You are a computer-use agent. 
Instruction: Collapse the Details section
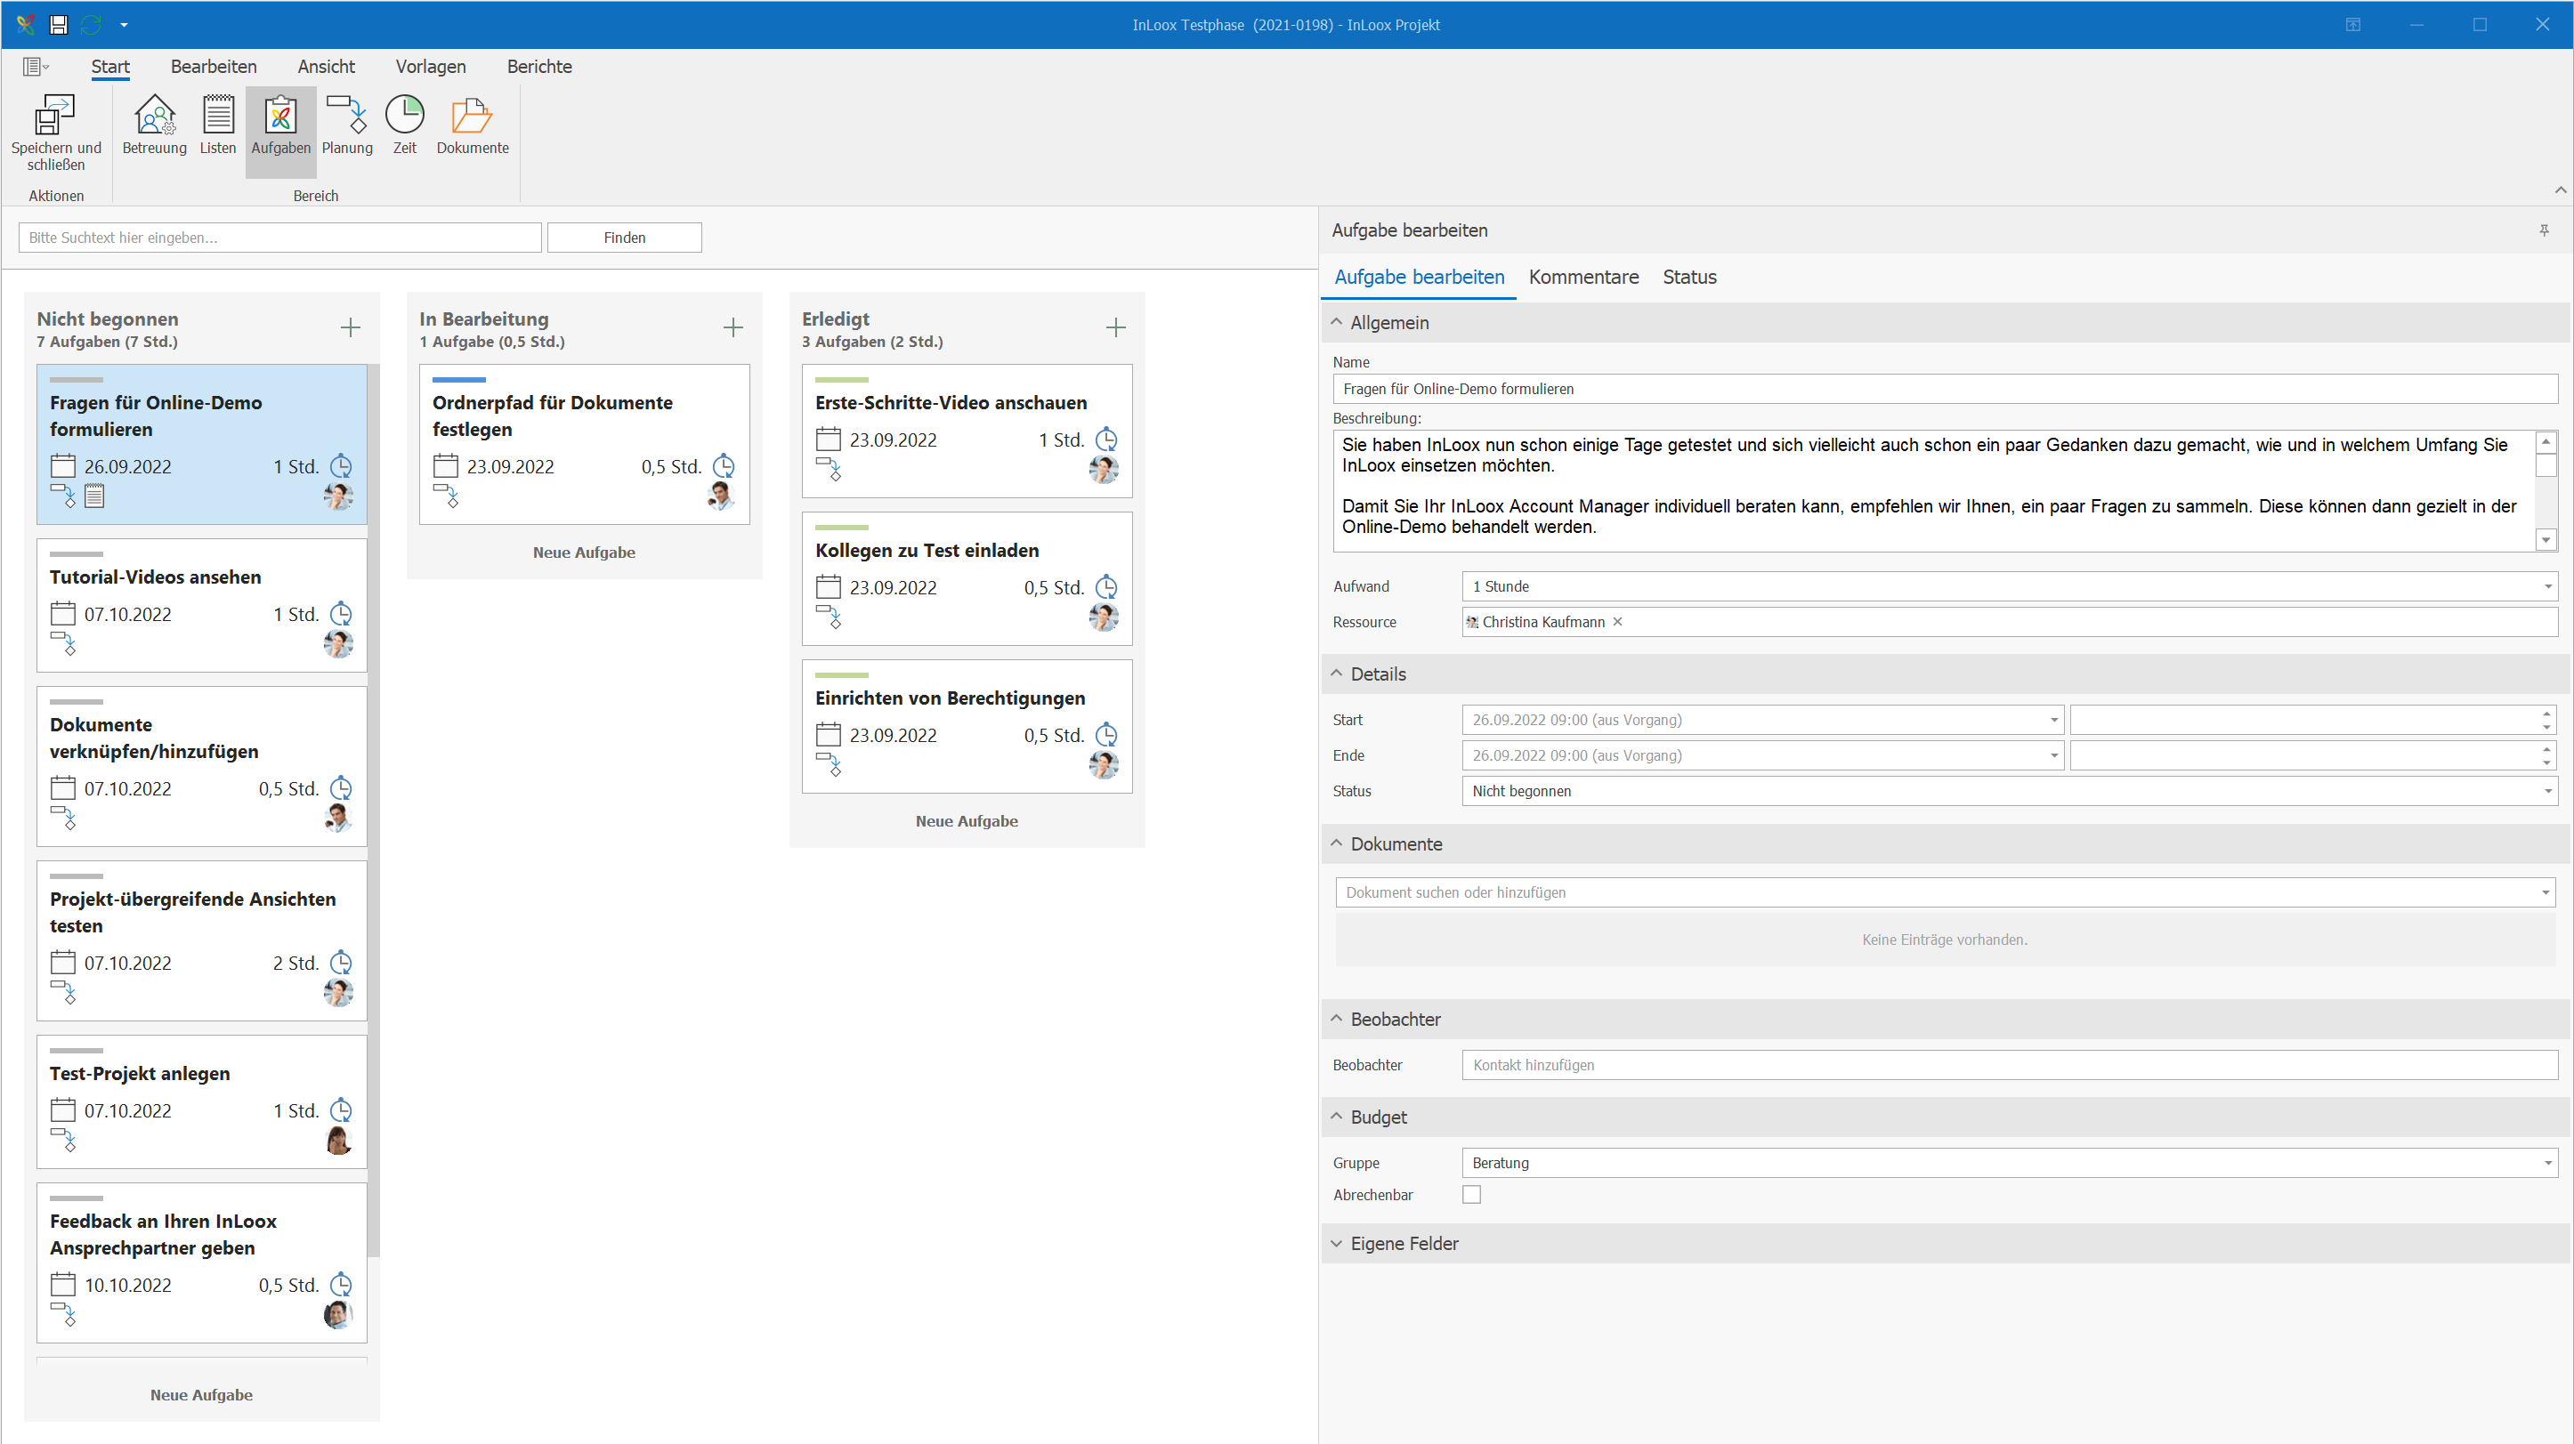coord(1337,674)
